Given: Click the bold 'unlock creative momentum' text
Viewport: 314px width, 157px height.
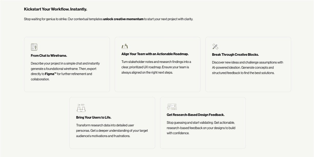Looking at the screenshot, I should pos(123,19).
